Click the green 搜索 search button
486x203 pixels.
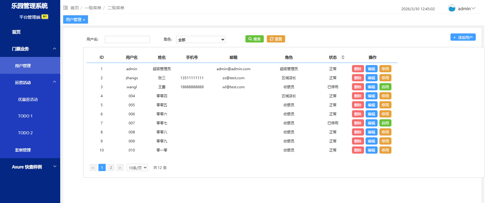254,39
